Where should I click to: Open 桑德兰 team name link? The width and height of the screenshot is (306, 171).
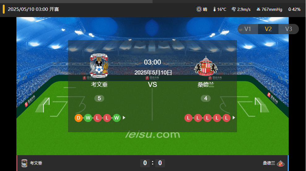tap(206, 84)
